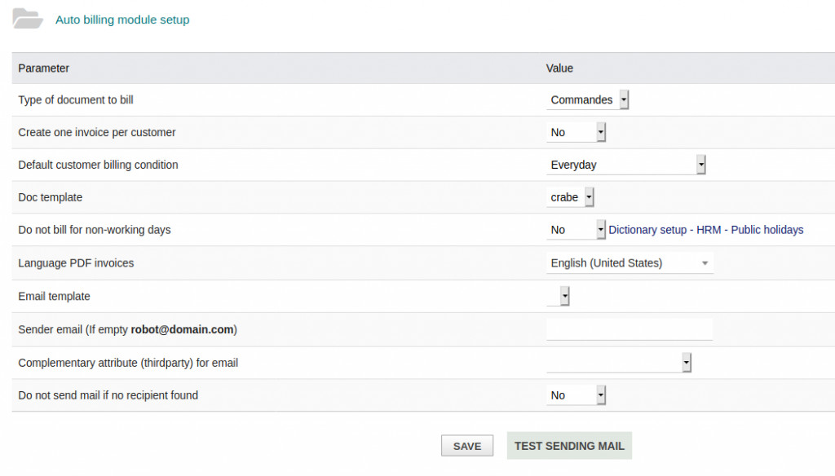Open the Default customer billing condition dropdown
The image size is (835, 476).
[x=625, y=165]
